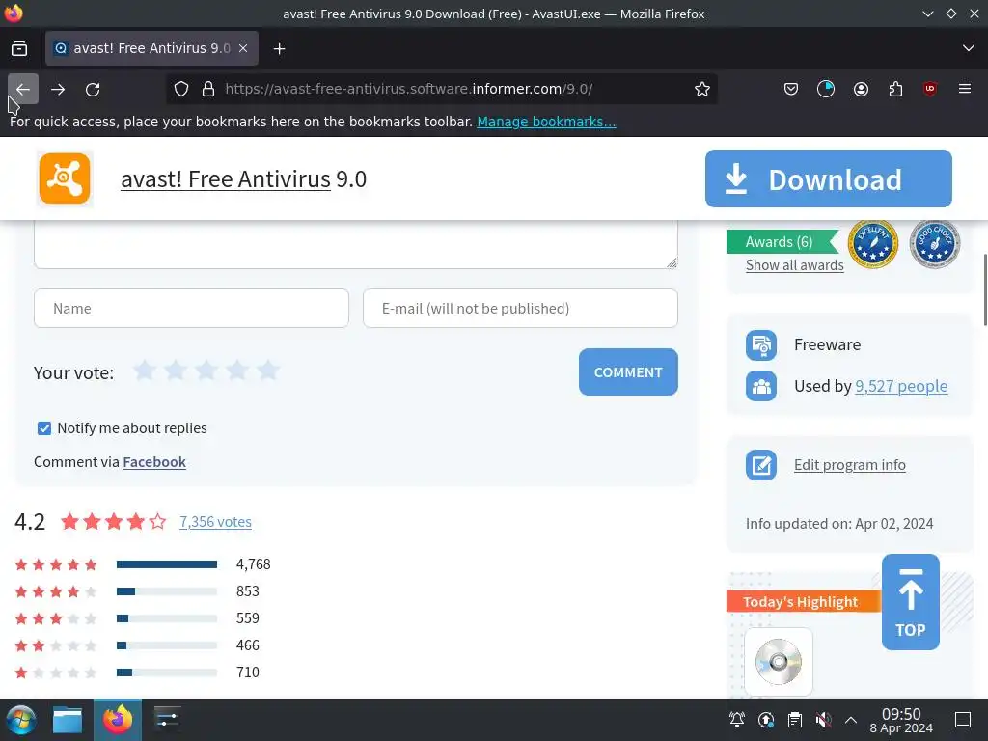This screenshot has width=988, height=741.
Task: Open the Show all awards link
Action: pyautogui.click(x=795, y=265)
